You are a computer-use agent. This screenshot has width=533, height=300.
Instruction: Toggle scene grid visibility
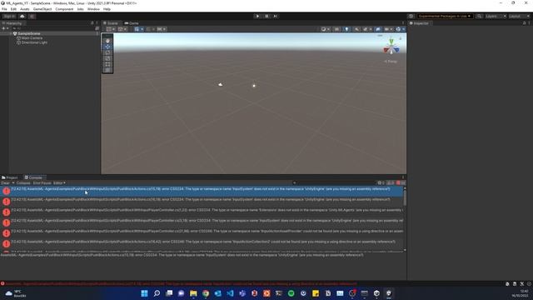pyautogui.click(x=137, y=29)
